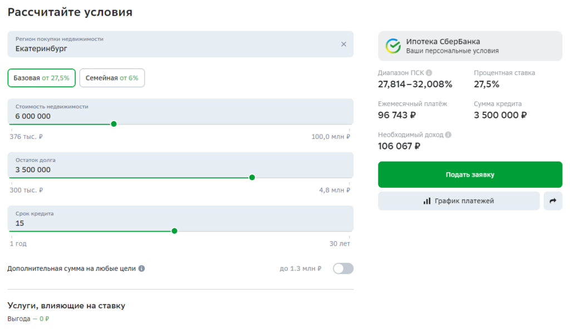Open the Регион покупки недвижимости field

(167, 44)
